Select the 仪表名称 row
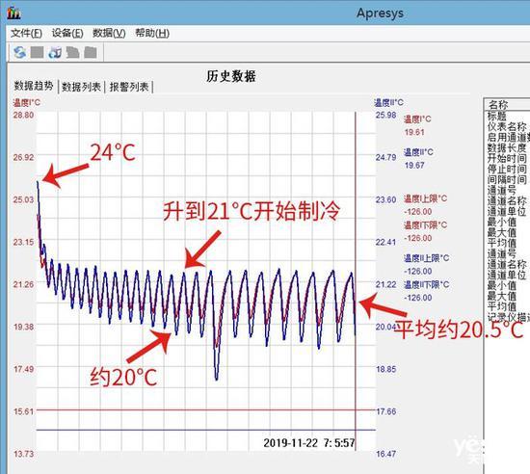The height and width of the screenshot is (474, 530). pyautogui.click(x=507, y=127)
